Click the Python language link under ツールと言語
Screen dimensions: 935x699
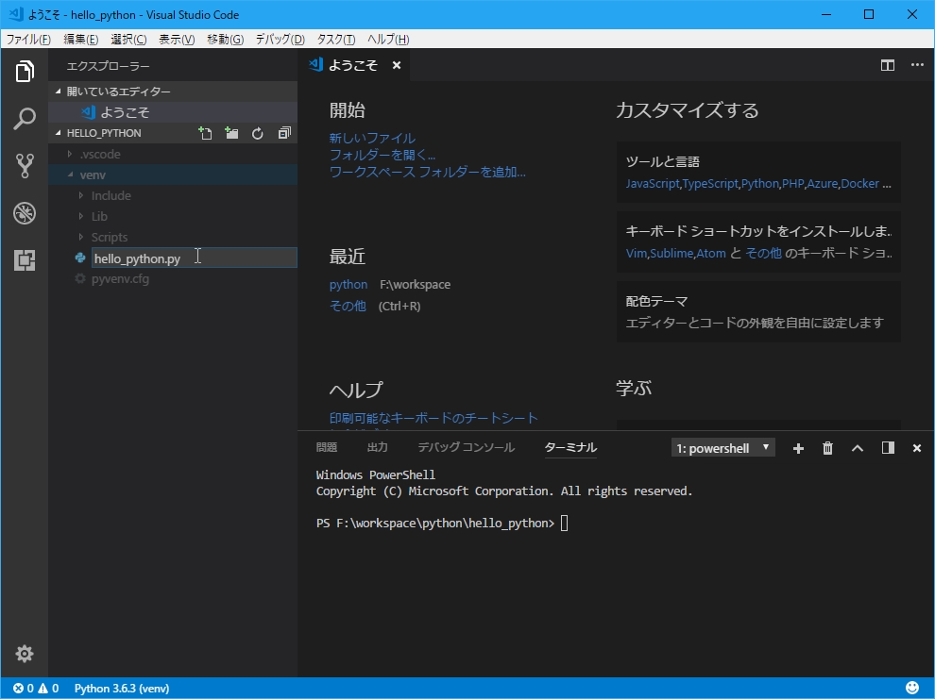tap(759, 184)
